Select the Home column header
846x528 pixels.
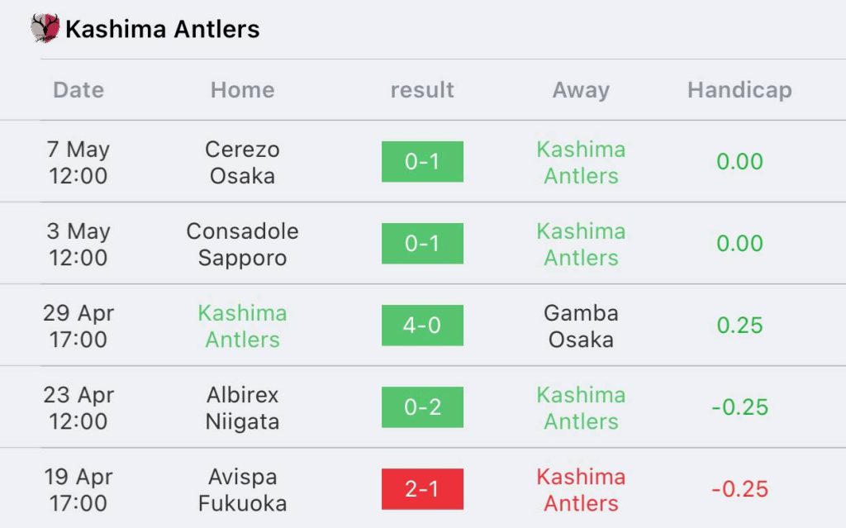point(242,89)
